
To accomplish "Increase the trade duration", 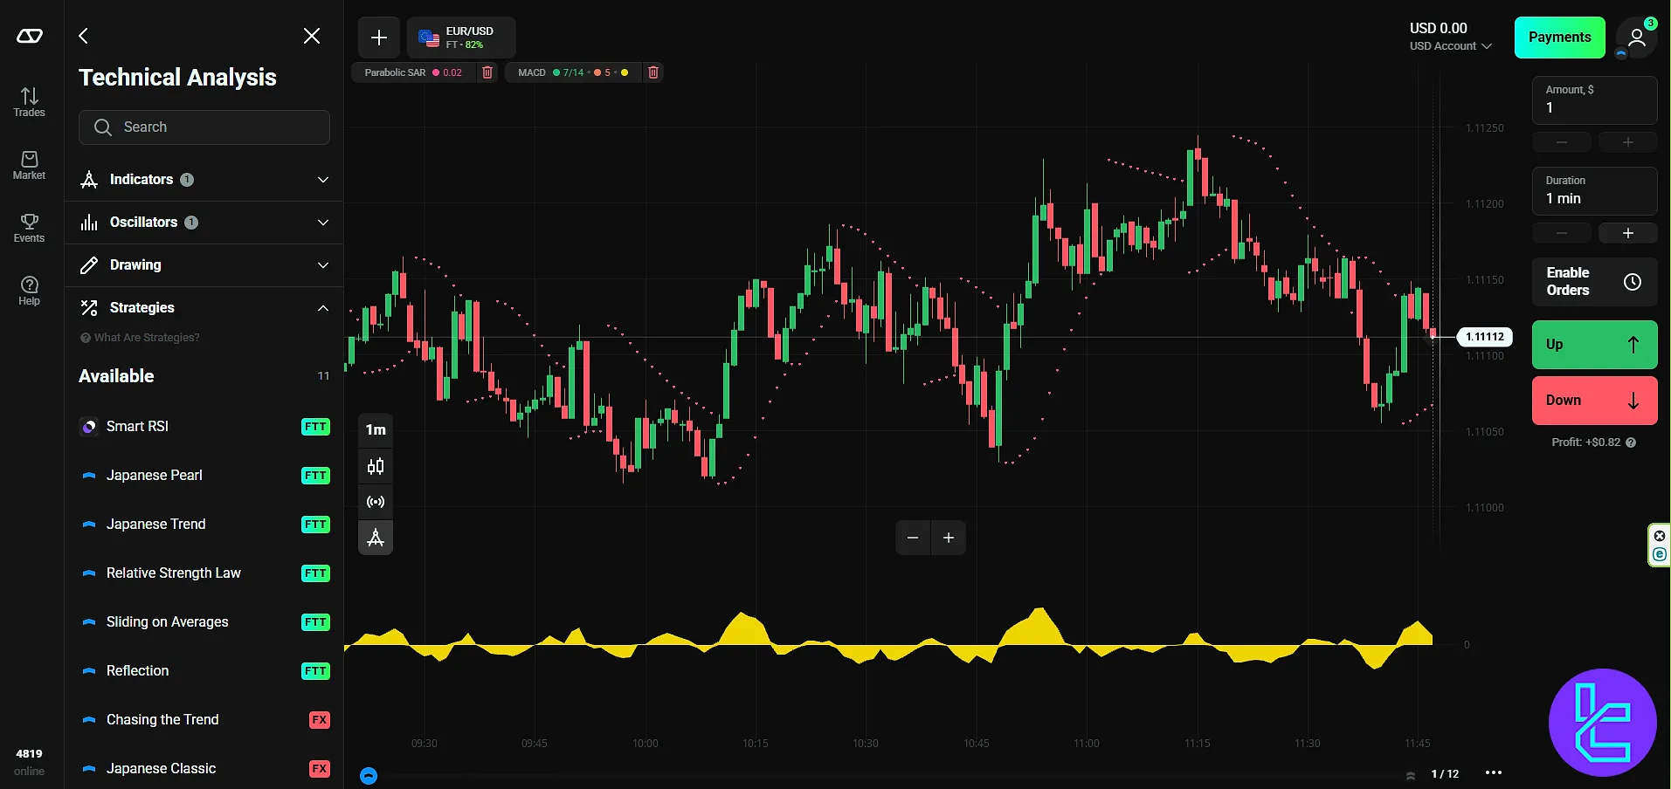I will pyautogui.click(x=1628, y=233).
